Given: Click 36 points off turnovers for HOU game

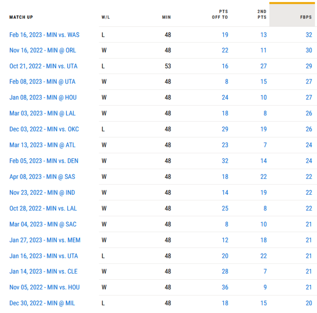Looking at the screenshot, I should pyautogui.click(x=225, y=287).
